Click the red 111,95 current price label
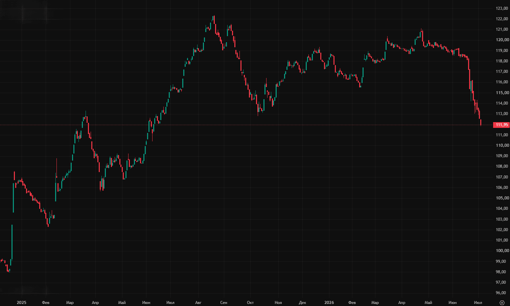This screenshot has width=510, height=306. 502,125
